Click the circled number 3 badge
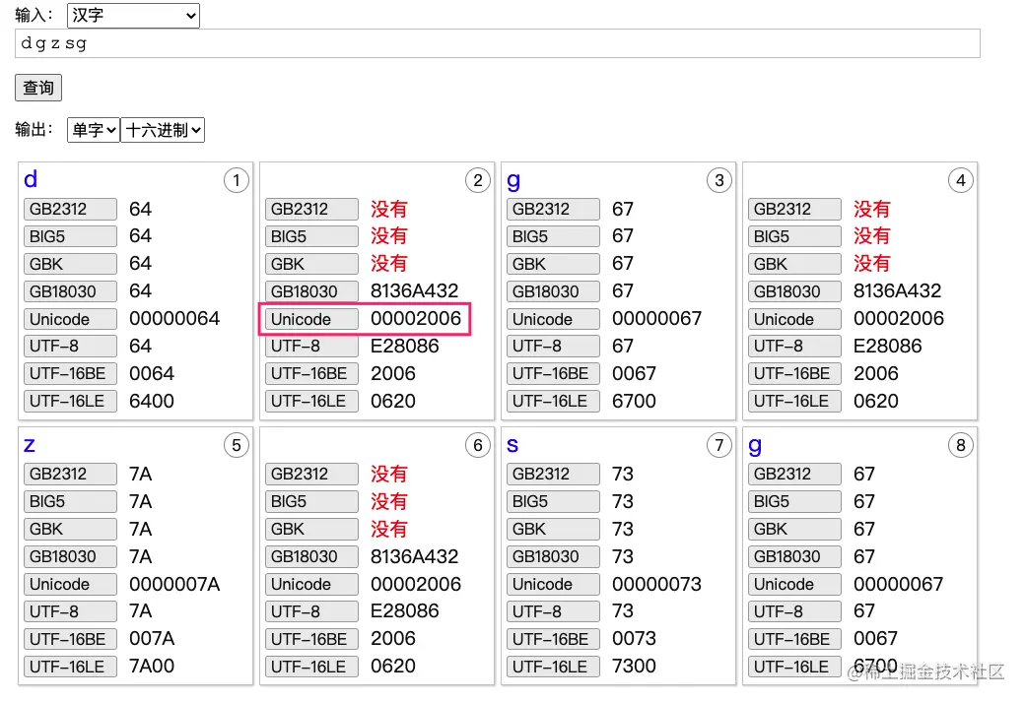Viewport: 1025px width, 702px height. (719, 180)
